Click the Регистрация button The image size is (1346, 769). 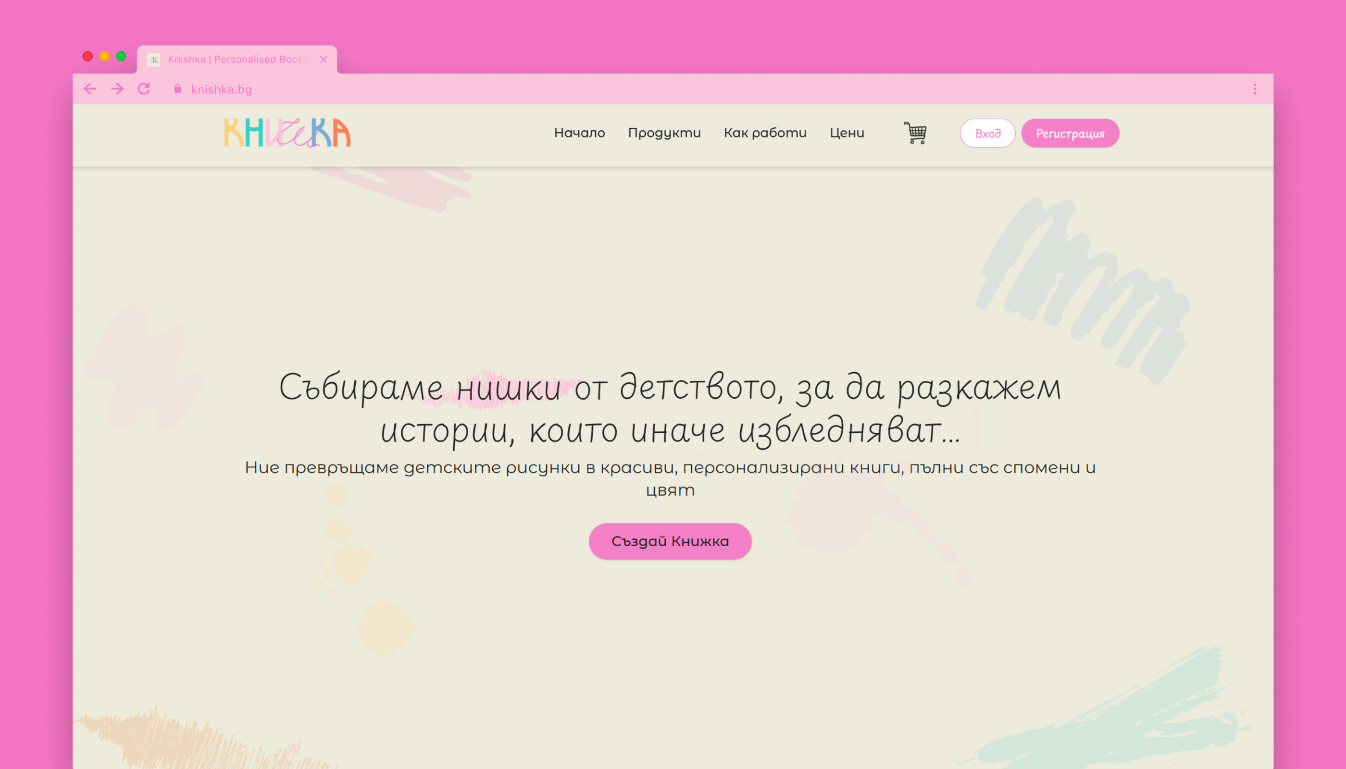[1071, 133]
